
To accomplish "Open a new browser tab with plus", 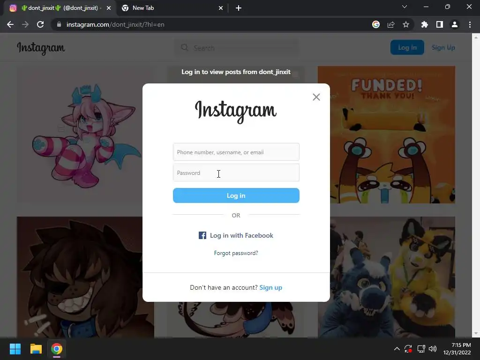I will coord(239,8).
